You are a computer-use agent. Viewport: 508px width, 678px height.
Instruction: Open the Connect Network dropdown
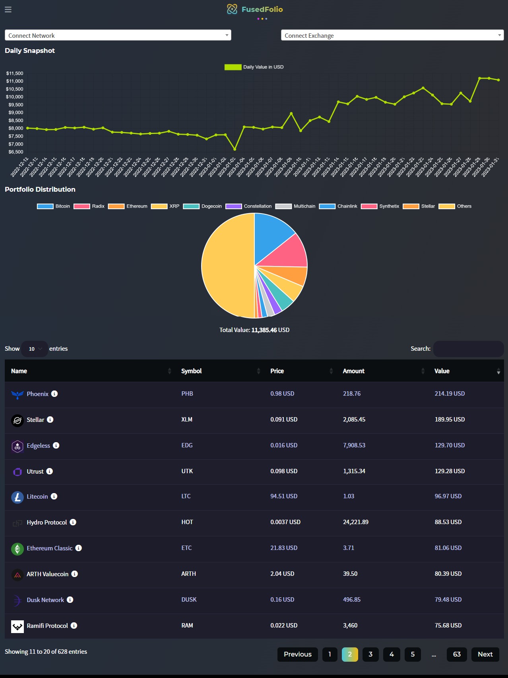[118, 35]
